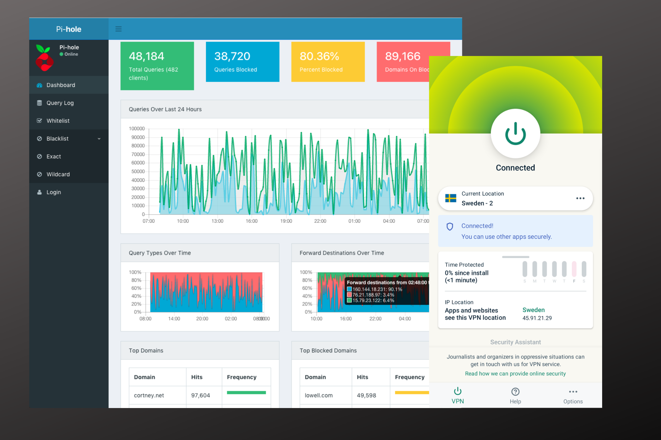The height and width of the screenshot is (440, 661).
Task: Click the Total Queries 48,184 box
Action: pos(157,66)
